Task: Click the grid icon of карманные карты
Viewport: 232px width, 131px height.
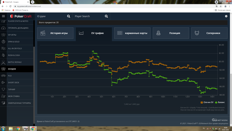Action: click(120, 33)
